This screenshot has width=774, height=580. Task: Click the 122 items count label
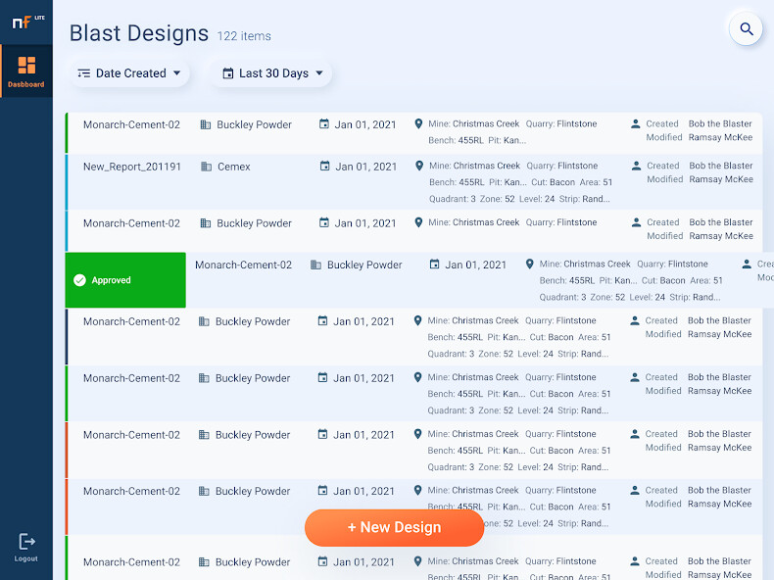[244, 36]
